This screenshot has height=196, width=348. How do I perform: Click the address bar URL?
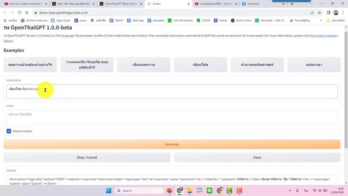coord(64,13)
